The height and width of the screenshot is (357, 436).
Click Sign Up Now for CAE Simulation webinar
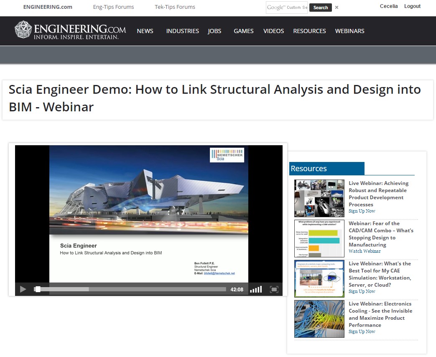362,291
